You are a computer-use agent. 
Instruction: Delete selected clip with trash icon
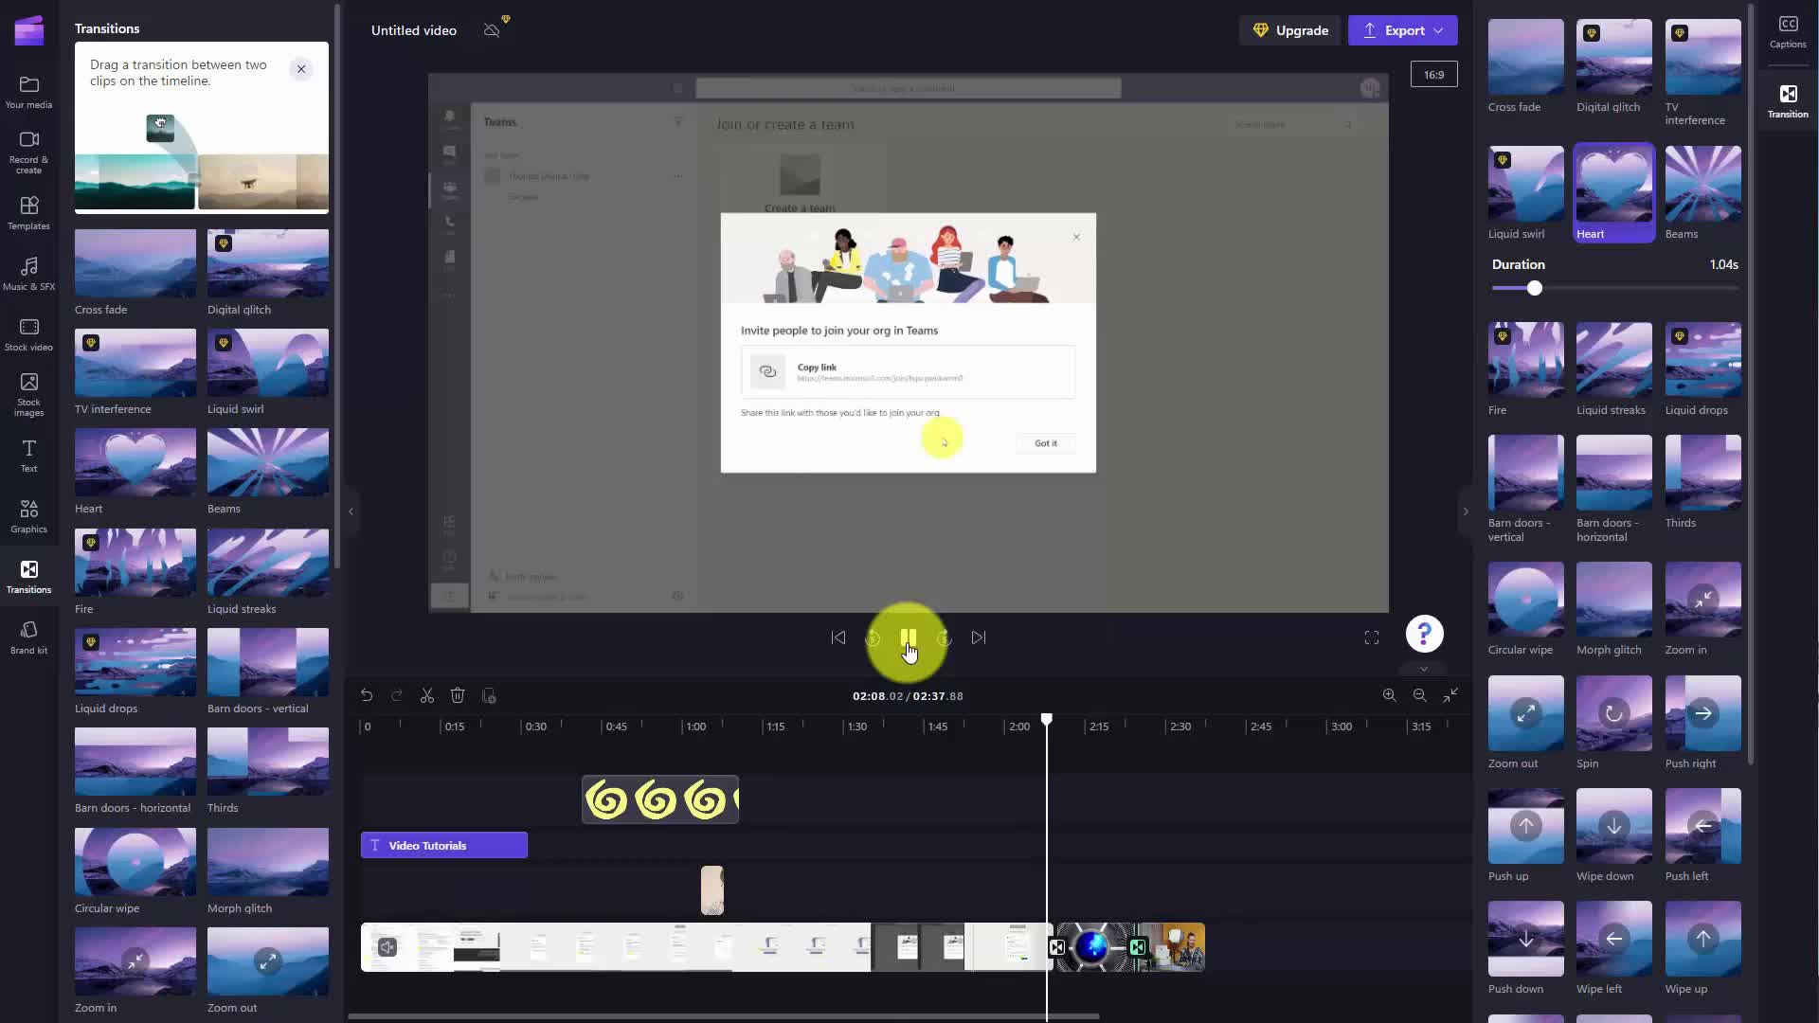458,695
